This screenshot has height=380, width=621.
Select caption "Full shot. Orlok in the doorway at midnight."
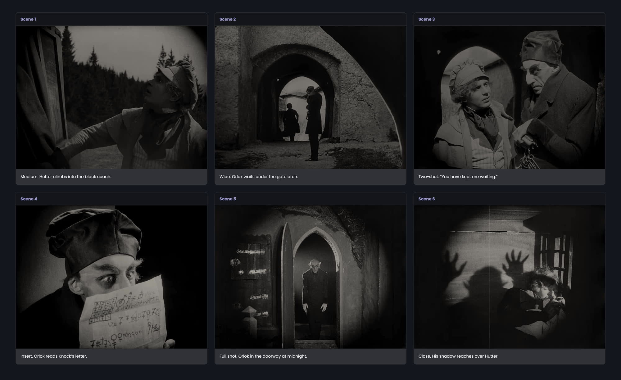tap(263, 356)
